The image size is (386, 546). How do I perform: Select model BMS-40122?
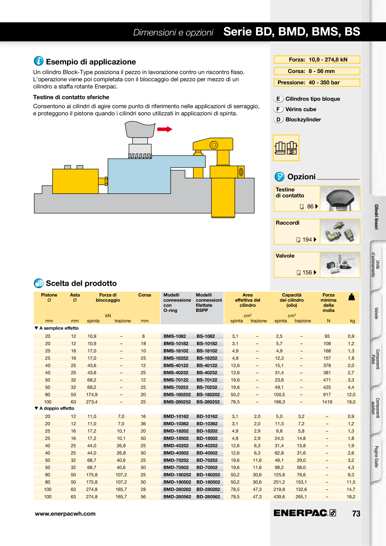click(x=176, y=365)
